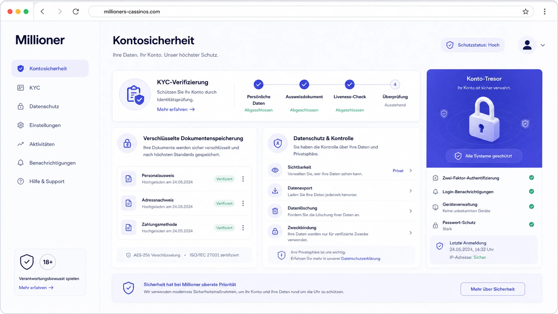This screenshot has width=558, height=314.
Task: Click Verifiziert badge on Zahlungsmethode
Action: click(x=224, y=228)
